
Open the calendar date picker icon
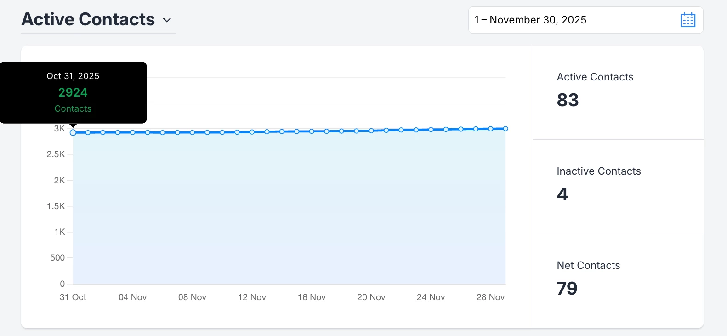687,20
